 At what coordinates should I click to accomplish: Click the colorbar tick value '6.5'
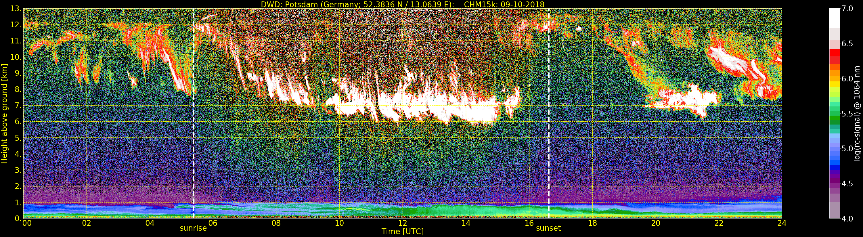click(x=847, y=44)
